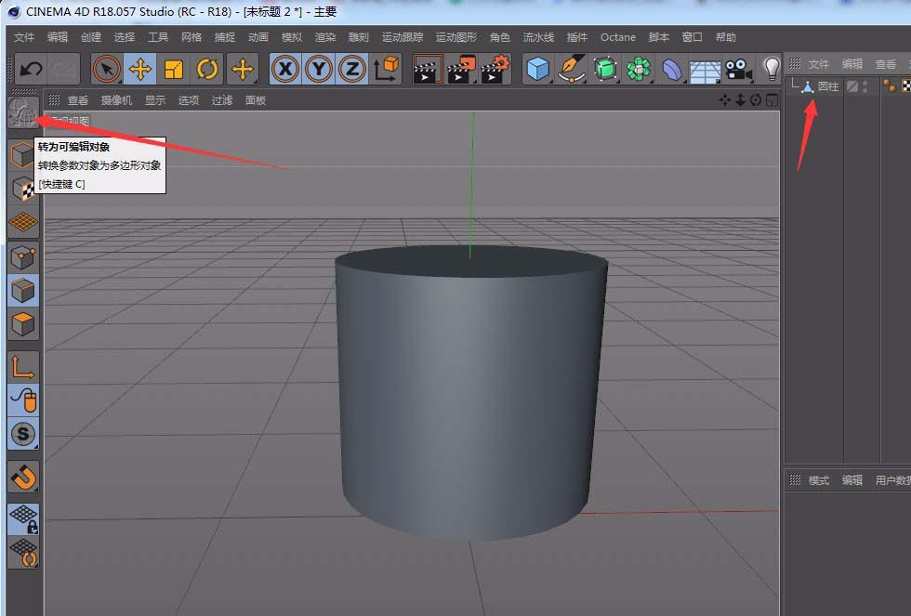Image resolution: width=911 pixels, height=616 pixels.
Task: Open the 运动图形 menu
Action: pyautogui.click(x=456, y=37)
